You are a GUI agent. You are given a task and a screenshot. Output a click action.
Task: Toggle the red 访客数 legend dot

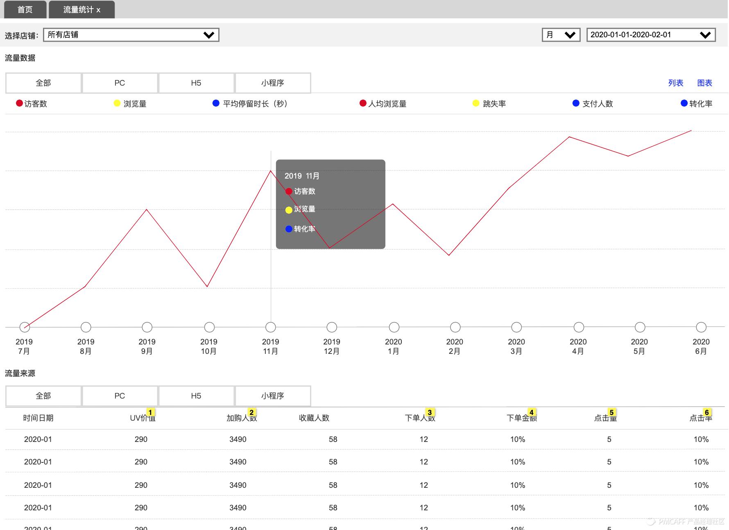pos(19,103)
